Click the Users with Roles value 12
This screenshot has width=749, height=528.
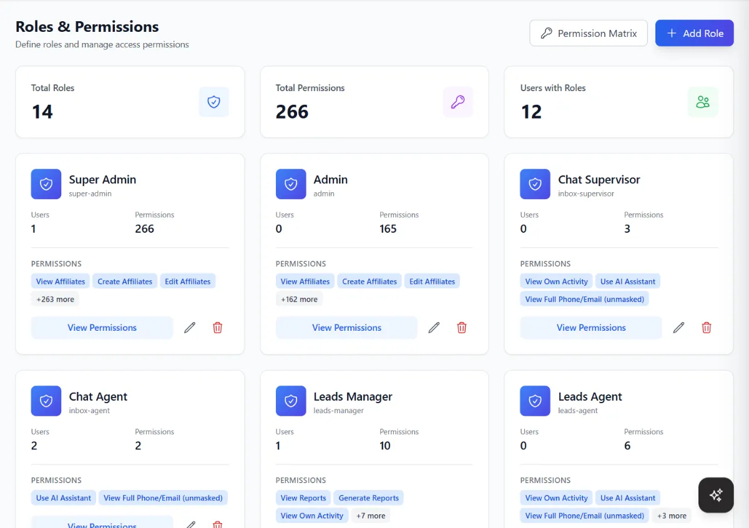coord(531,112)
